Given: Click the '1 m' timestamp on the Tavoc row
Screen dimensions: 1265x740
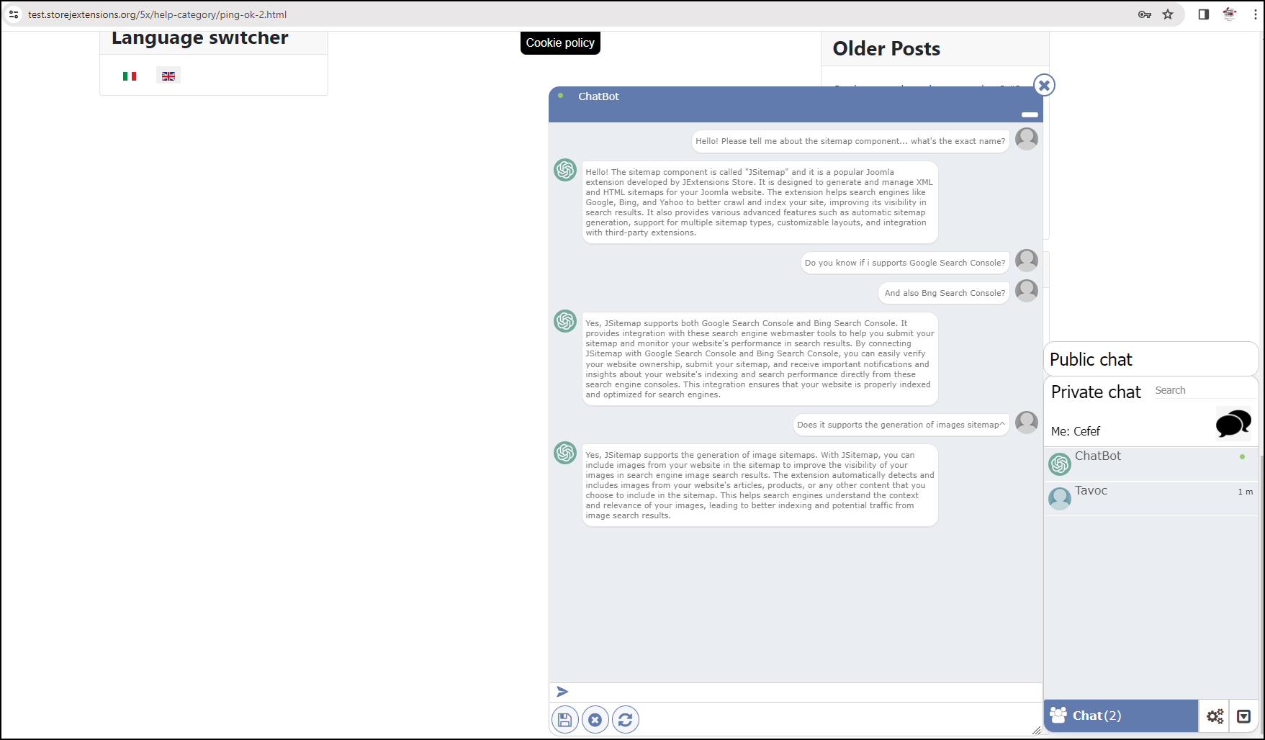Looking at the screenshot, I should [x=1245, y=492].
